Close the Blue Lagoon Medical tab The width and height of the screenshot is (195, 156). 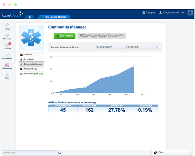coord(41,17)
